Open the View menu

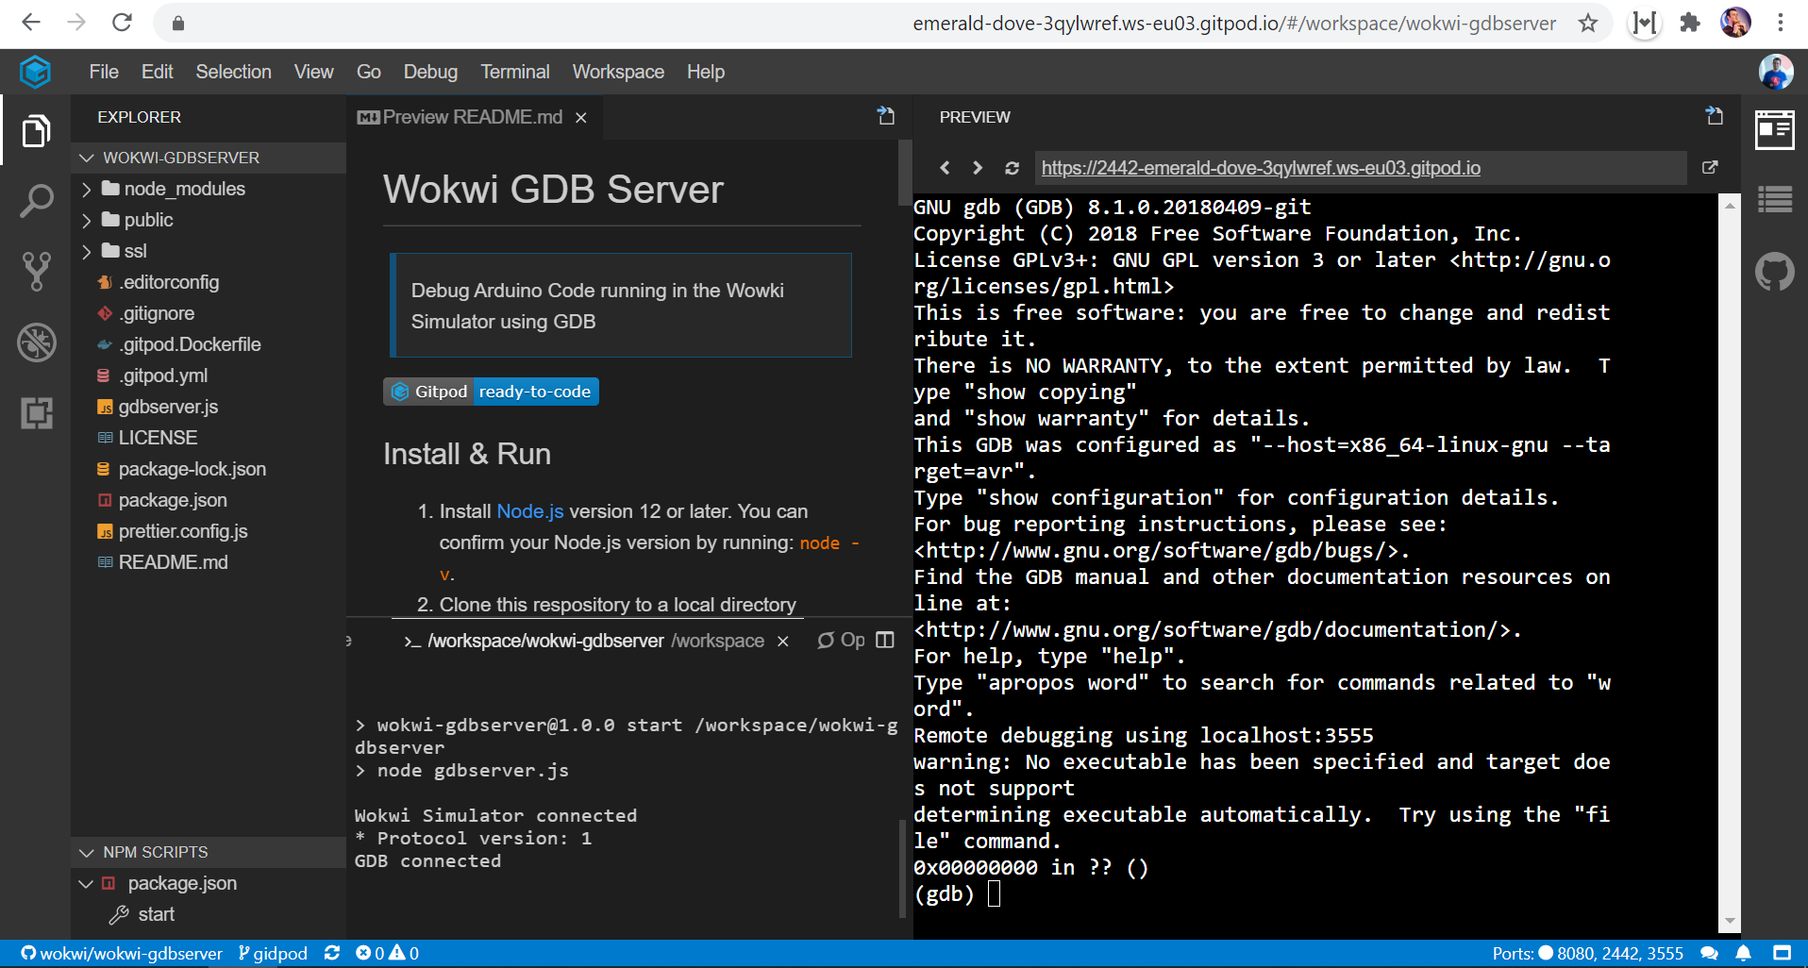tap(313, 72)
